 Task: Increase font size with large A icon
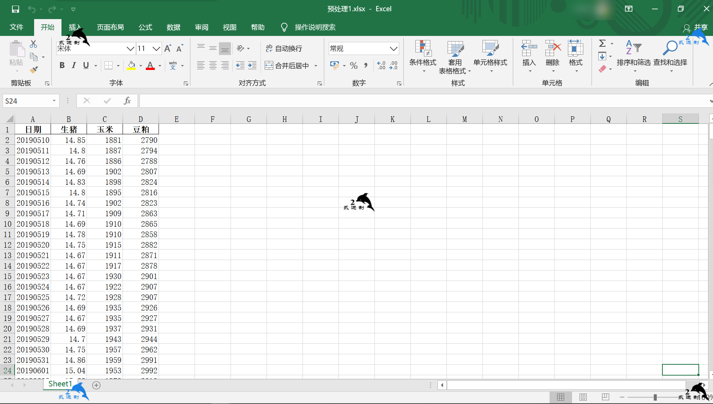point(168,48)
